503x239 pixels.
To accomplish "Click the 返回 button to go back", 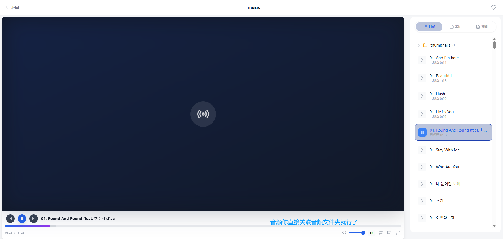I will click(15, 7).
